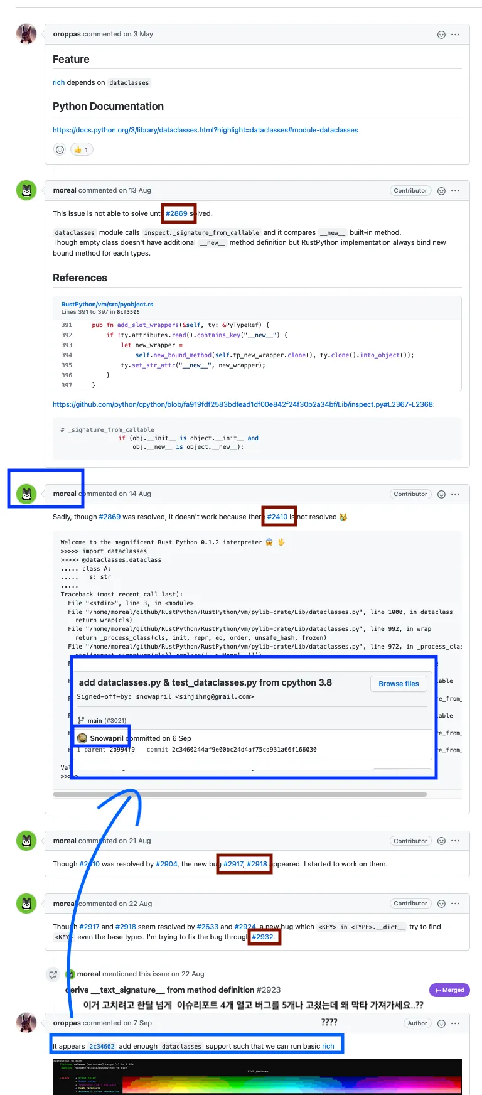Open the three-dot menu on moreal 22 Aug comment
482x1095 pixels.
pos(456,904)
